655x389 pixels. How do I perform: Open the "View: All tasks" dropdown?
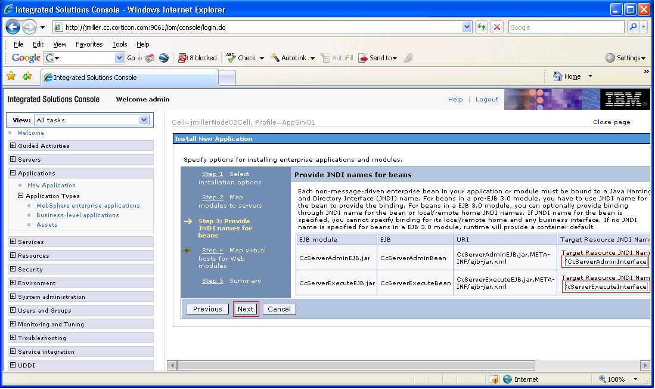(x=142, y=120)
